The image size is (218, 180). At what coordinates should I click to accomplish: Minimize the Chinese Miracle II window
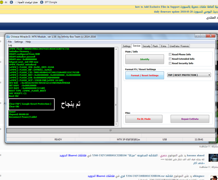click(197, 36)
